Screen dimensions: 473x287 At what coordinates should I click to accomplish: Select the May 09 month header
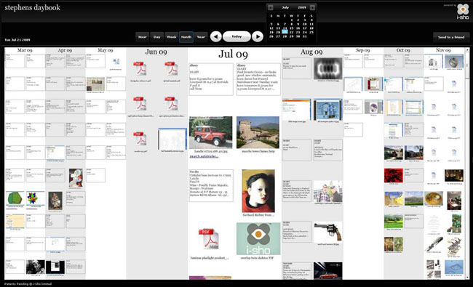pos(106,50)
